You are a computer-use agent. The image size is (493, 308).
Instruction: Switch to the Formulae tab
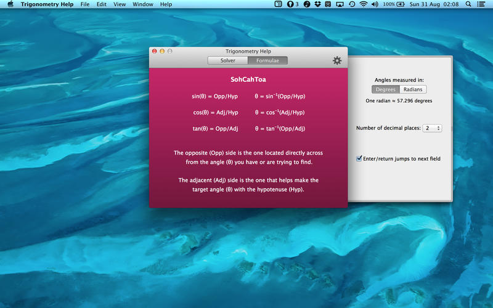click(x=267, y=60)
